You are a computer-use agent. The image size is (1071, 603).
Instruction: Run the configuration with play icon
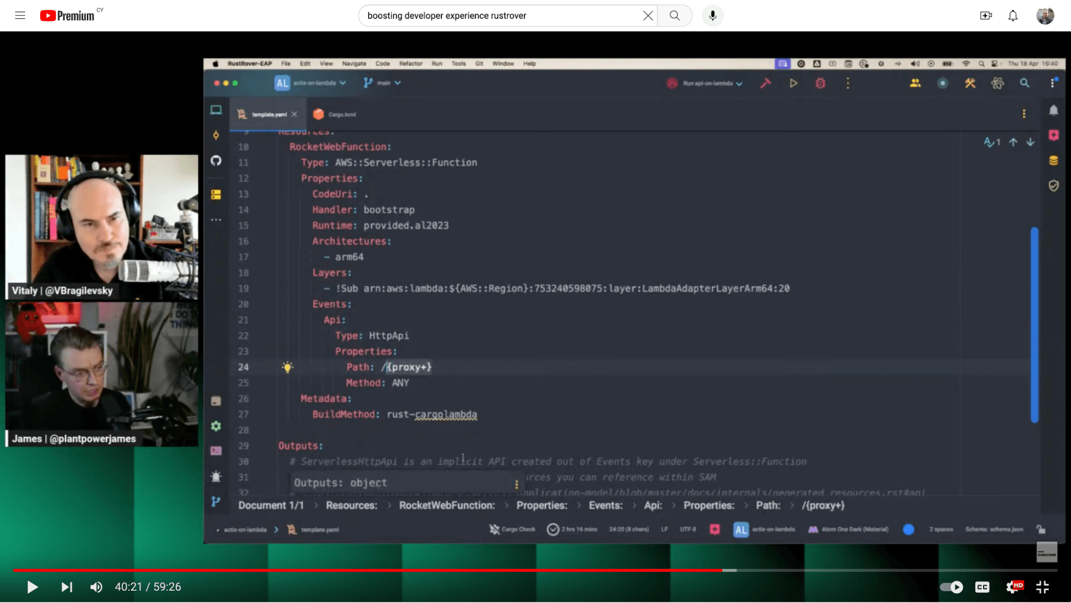(x=793, y=83)
